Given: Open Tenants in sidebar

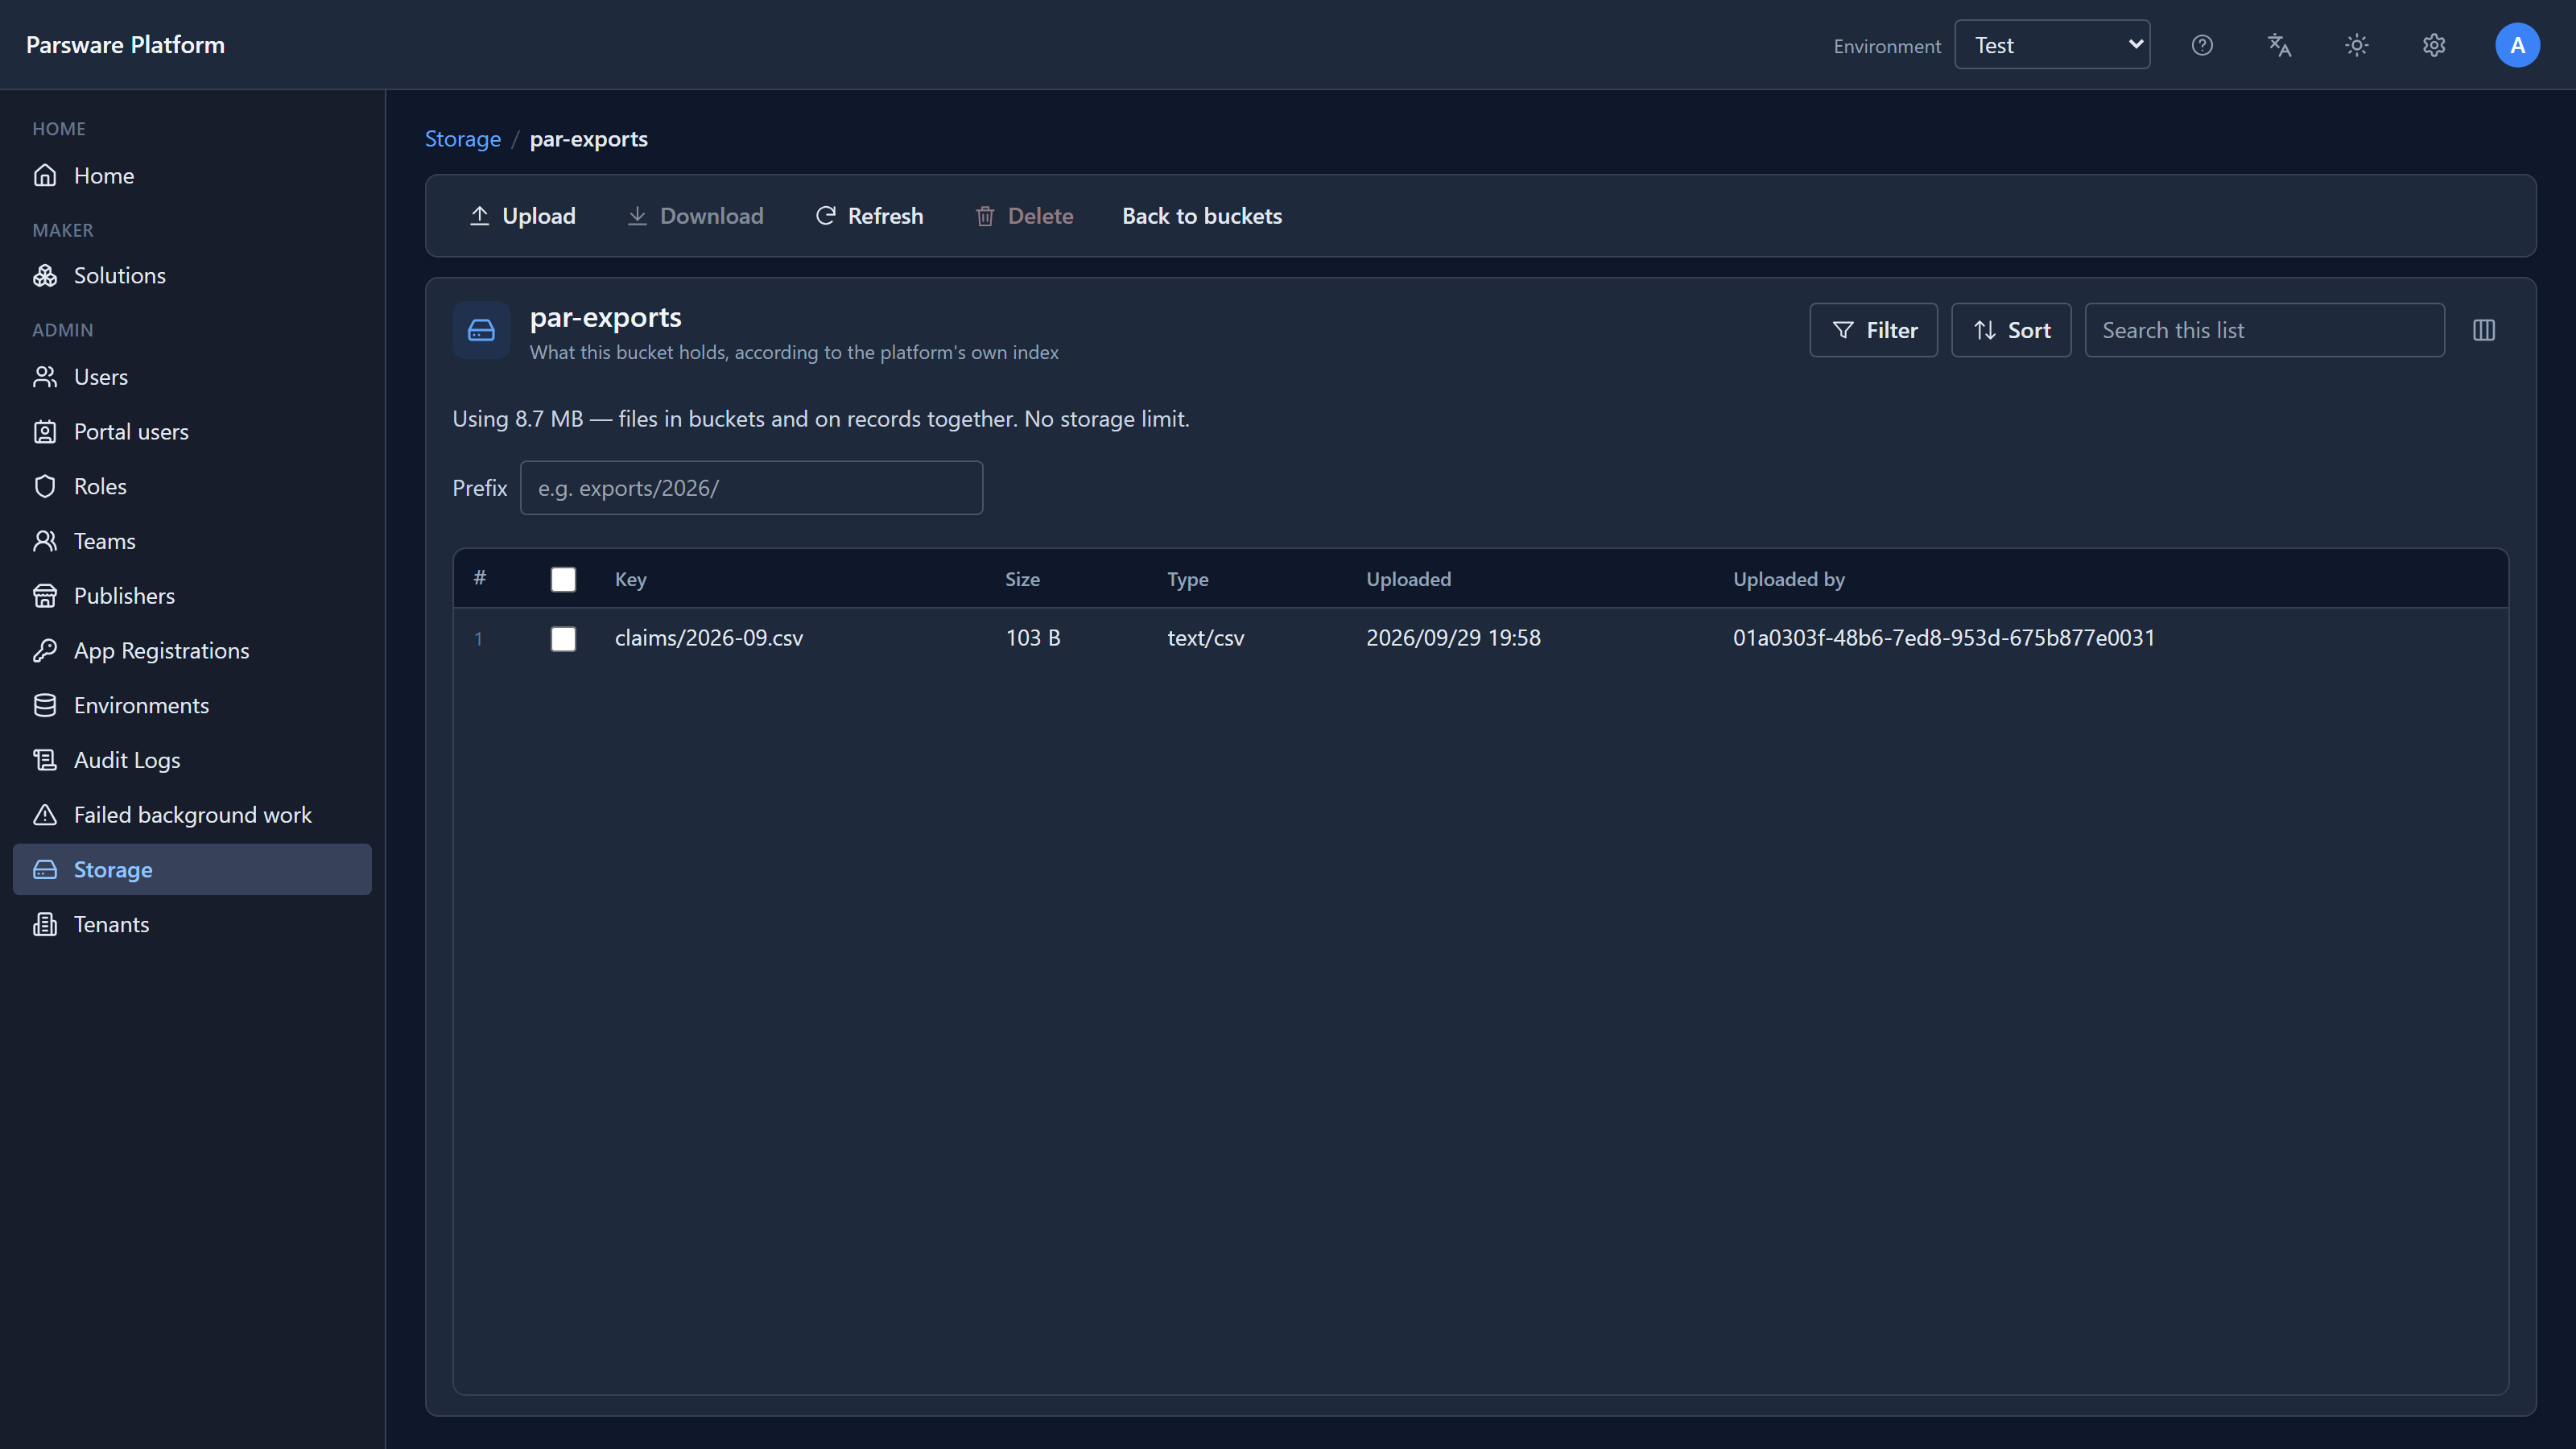Looking at the screenshot, I should click(x=192, y=924).
